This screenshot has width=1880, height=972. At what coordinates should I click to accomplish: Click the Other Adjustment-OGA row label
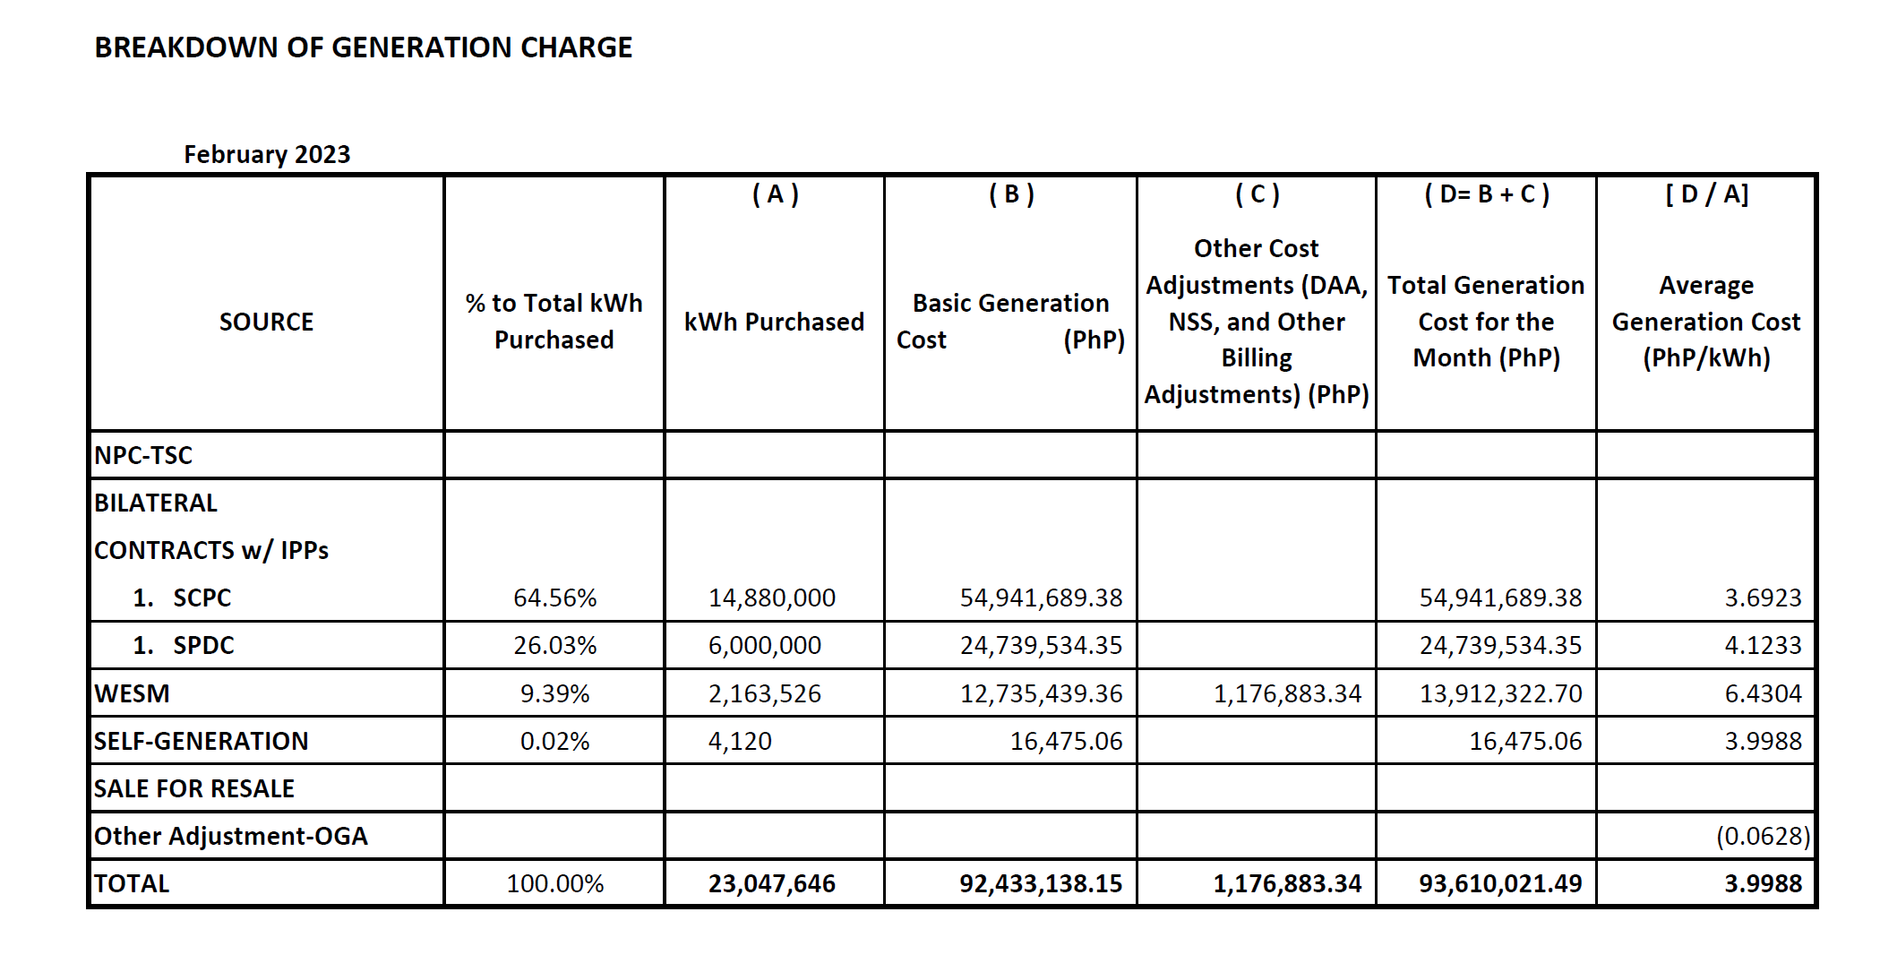(231, 836)
